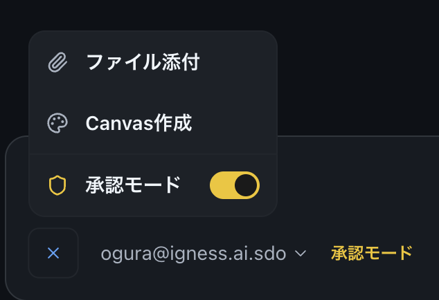Click the 承認モード label in the popup menu

[x=133, y=185]
